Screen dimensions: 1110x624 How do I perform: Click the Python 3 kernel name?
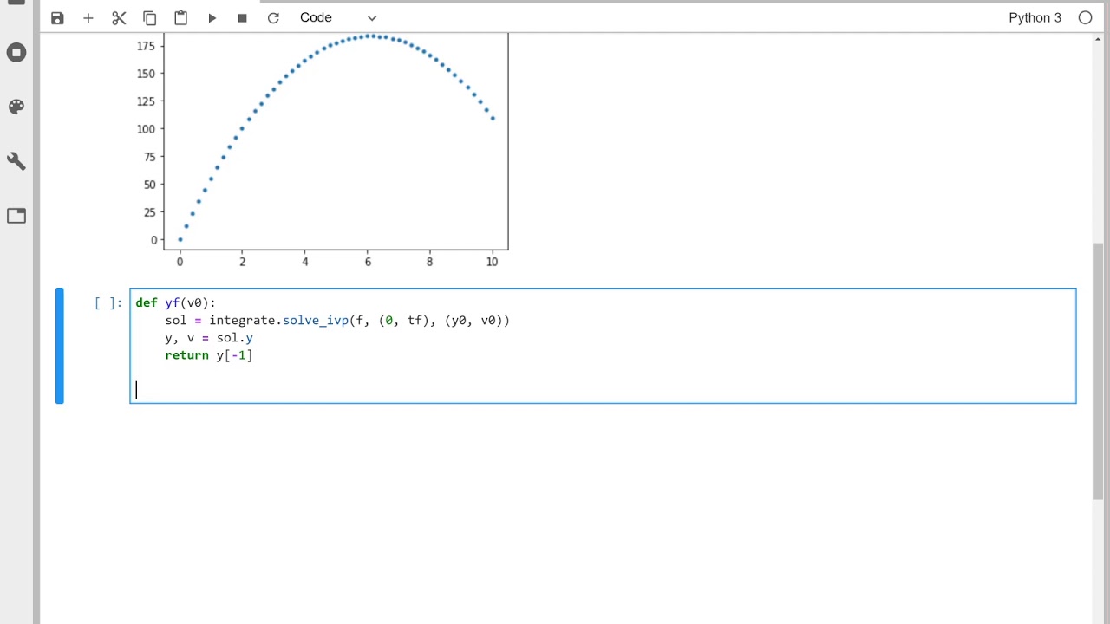1035,17
